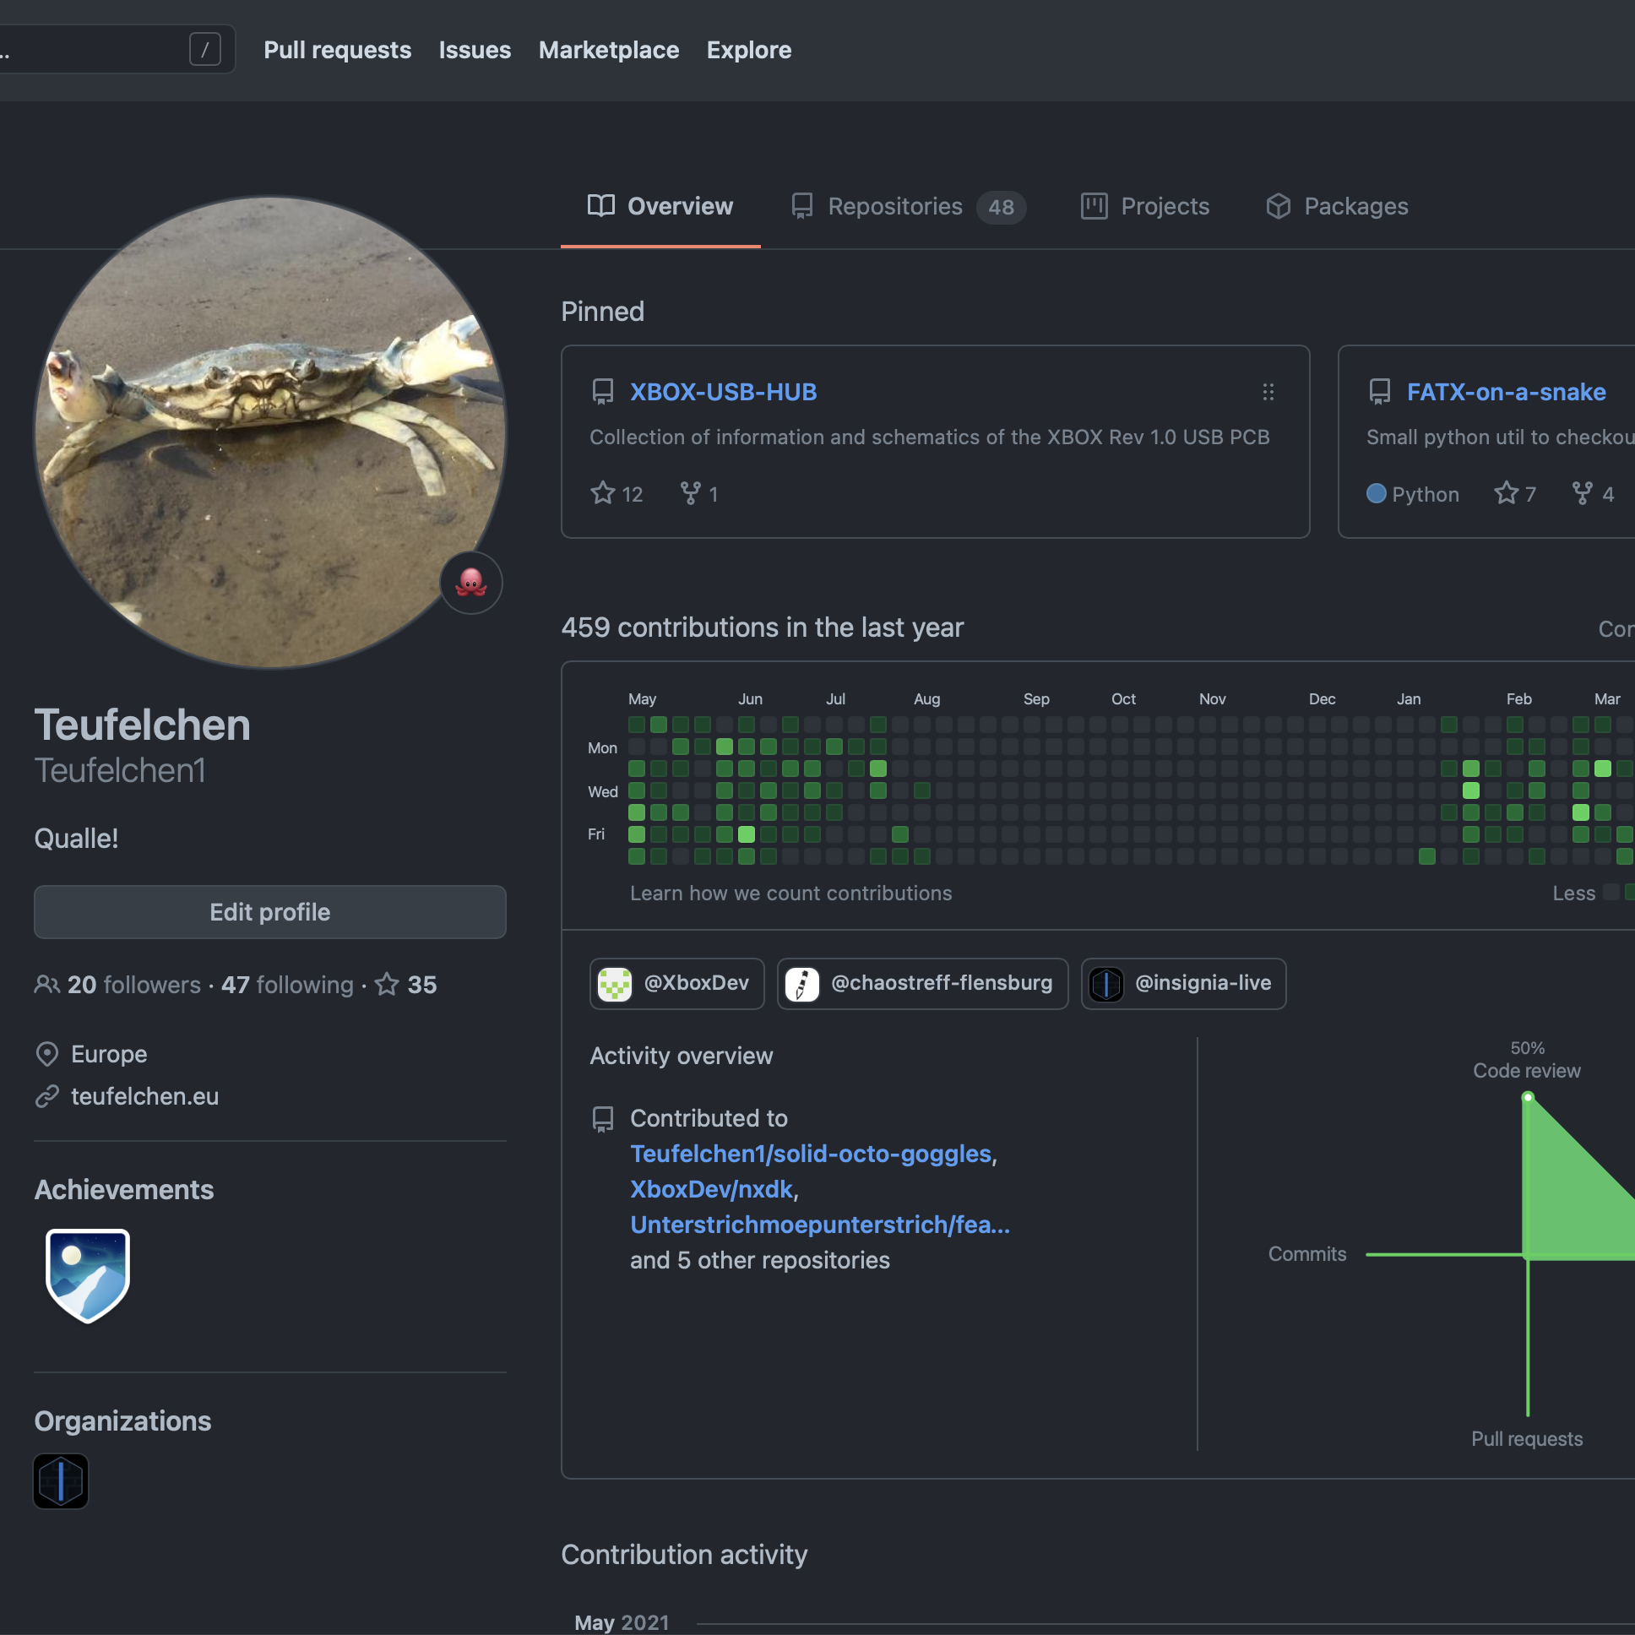Filter activity by @XboxDev organization
The height and width of the screenshot is (1635, 1635).
pyautogui.click(x=677, y=983)
